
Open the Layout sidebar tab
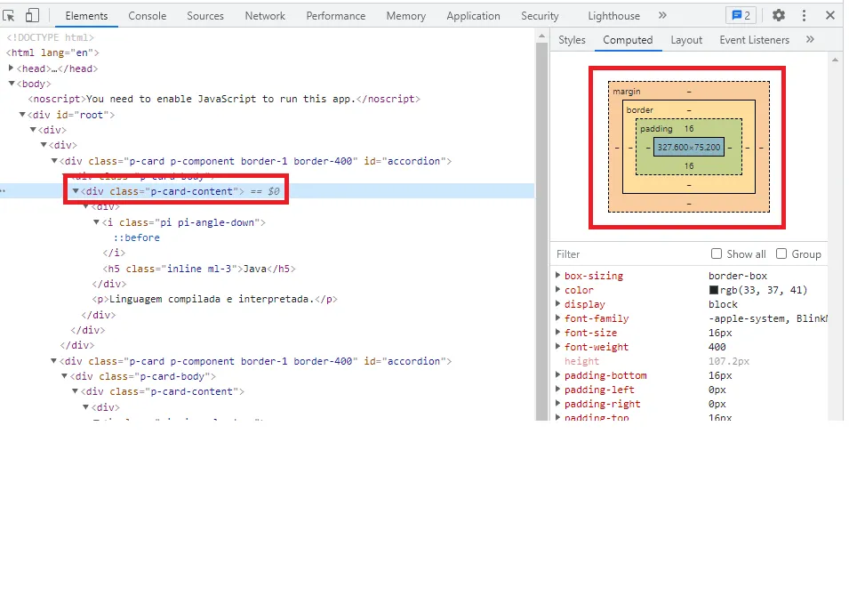(686, 39)
